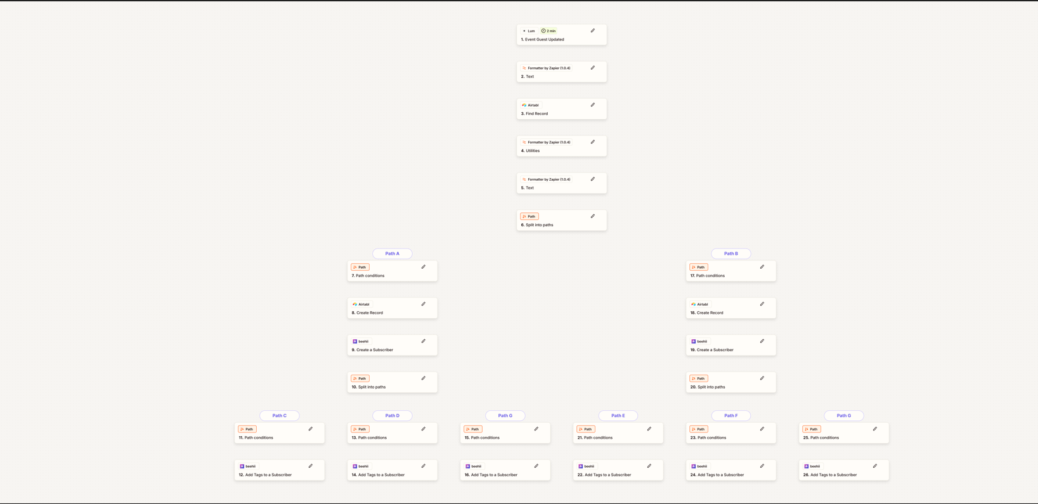Screen dimensions: 1038x504
Task: Select the Path A label
Action: (x=392, y=254)
